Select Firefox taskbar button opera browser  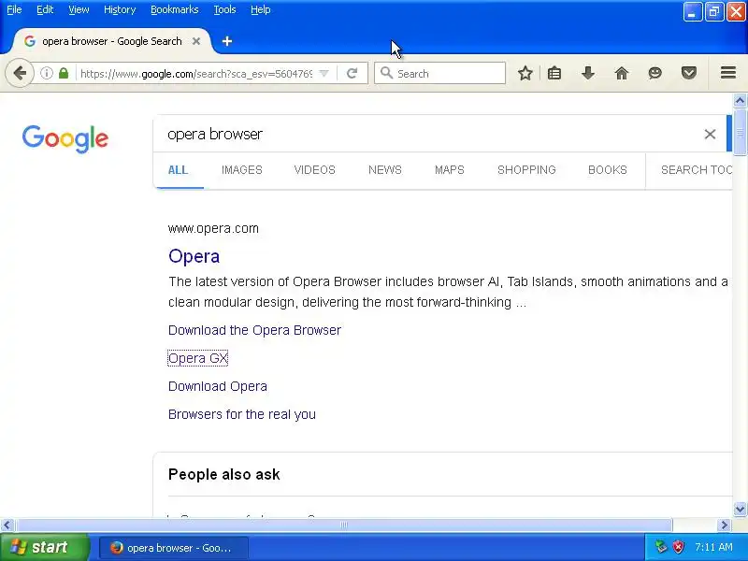[174, 548]
